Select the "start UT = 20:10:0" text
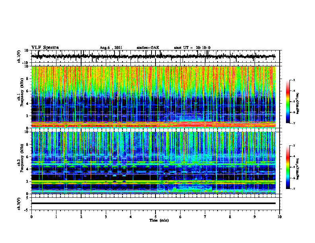The height and width of the screenshot is (243, 315). click(x=192, y=48)
